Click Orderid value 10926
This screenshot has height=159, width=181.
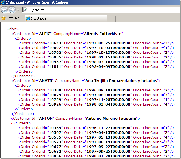tap(55, 104)
